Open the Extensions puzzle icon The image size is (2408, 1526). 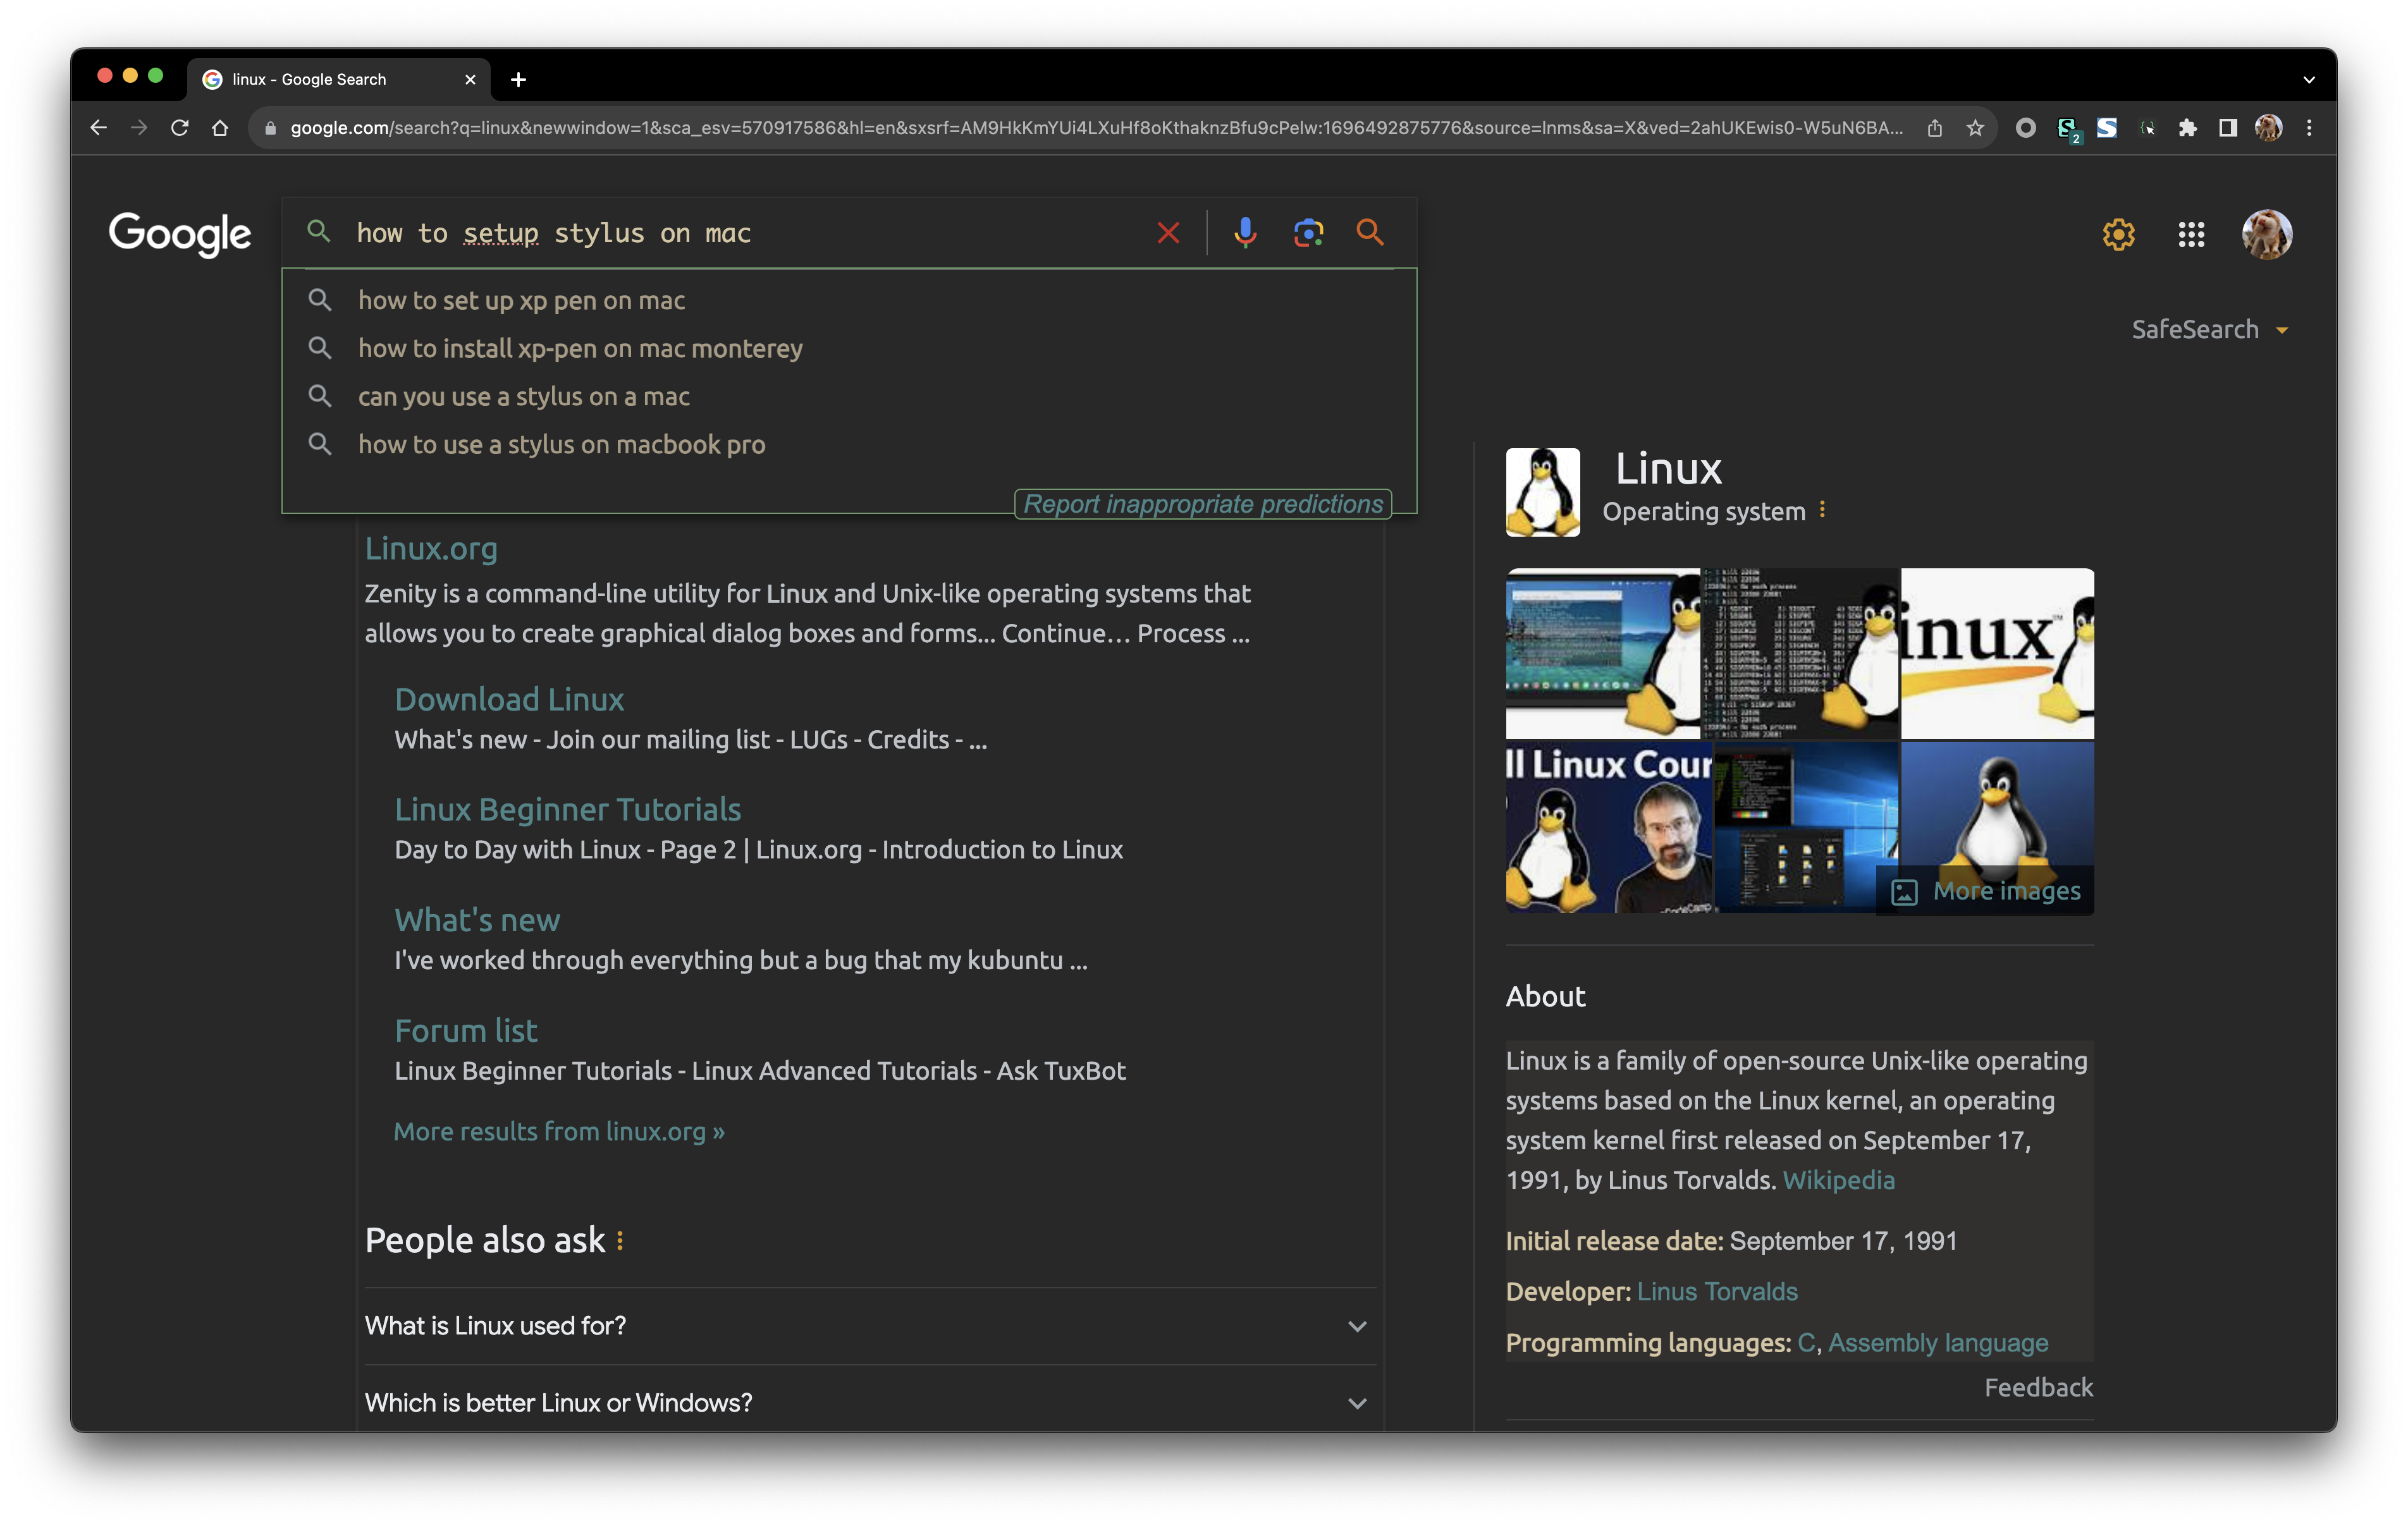click(2187, 128)
